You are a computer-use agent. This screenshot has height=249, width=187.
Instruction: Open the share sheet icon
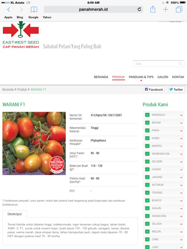153,9
